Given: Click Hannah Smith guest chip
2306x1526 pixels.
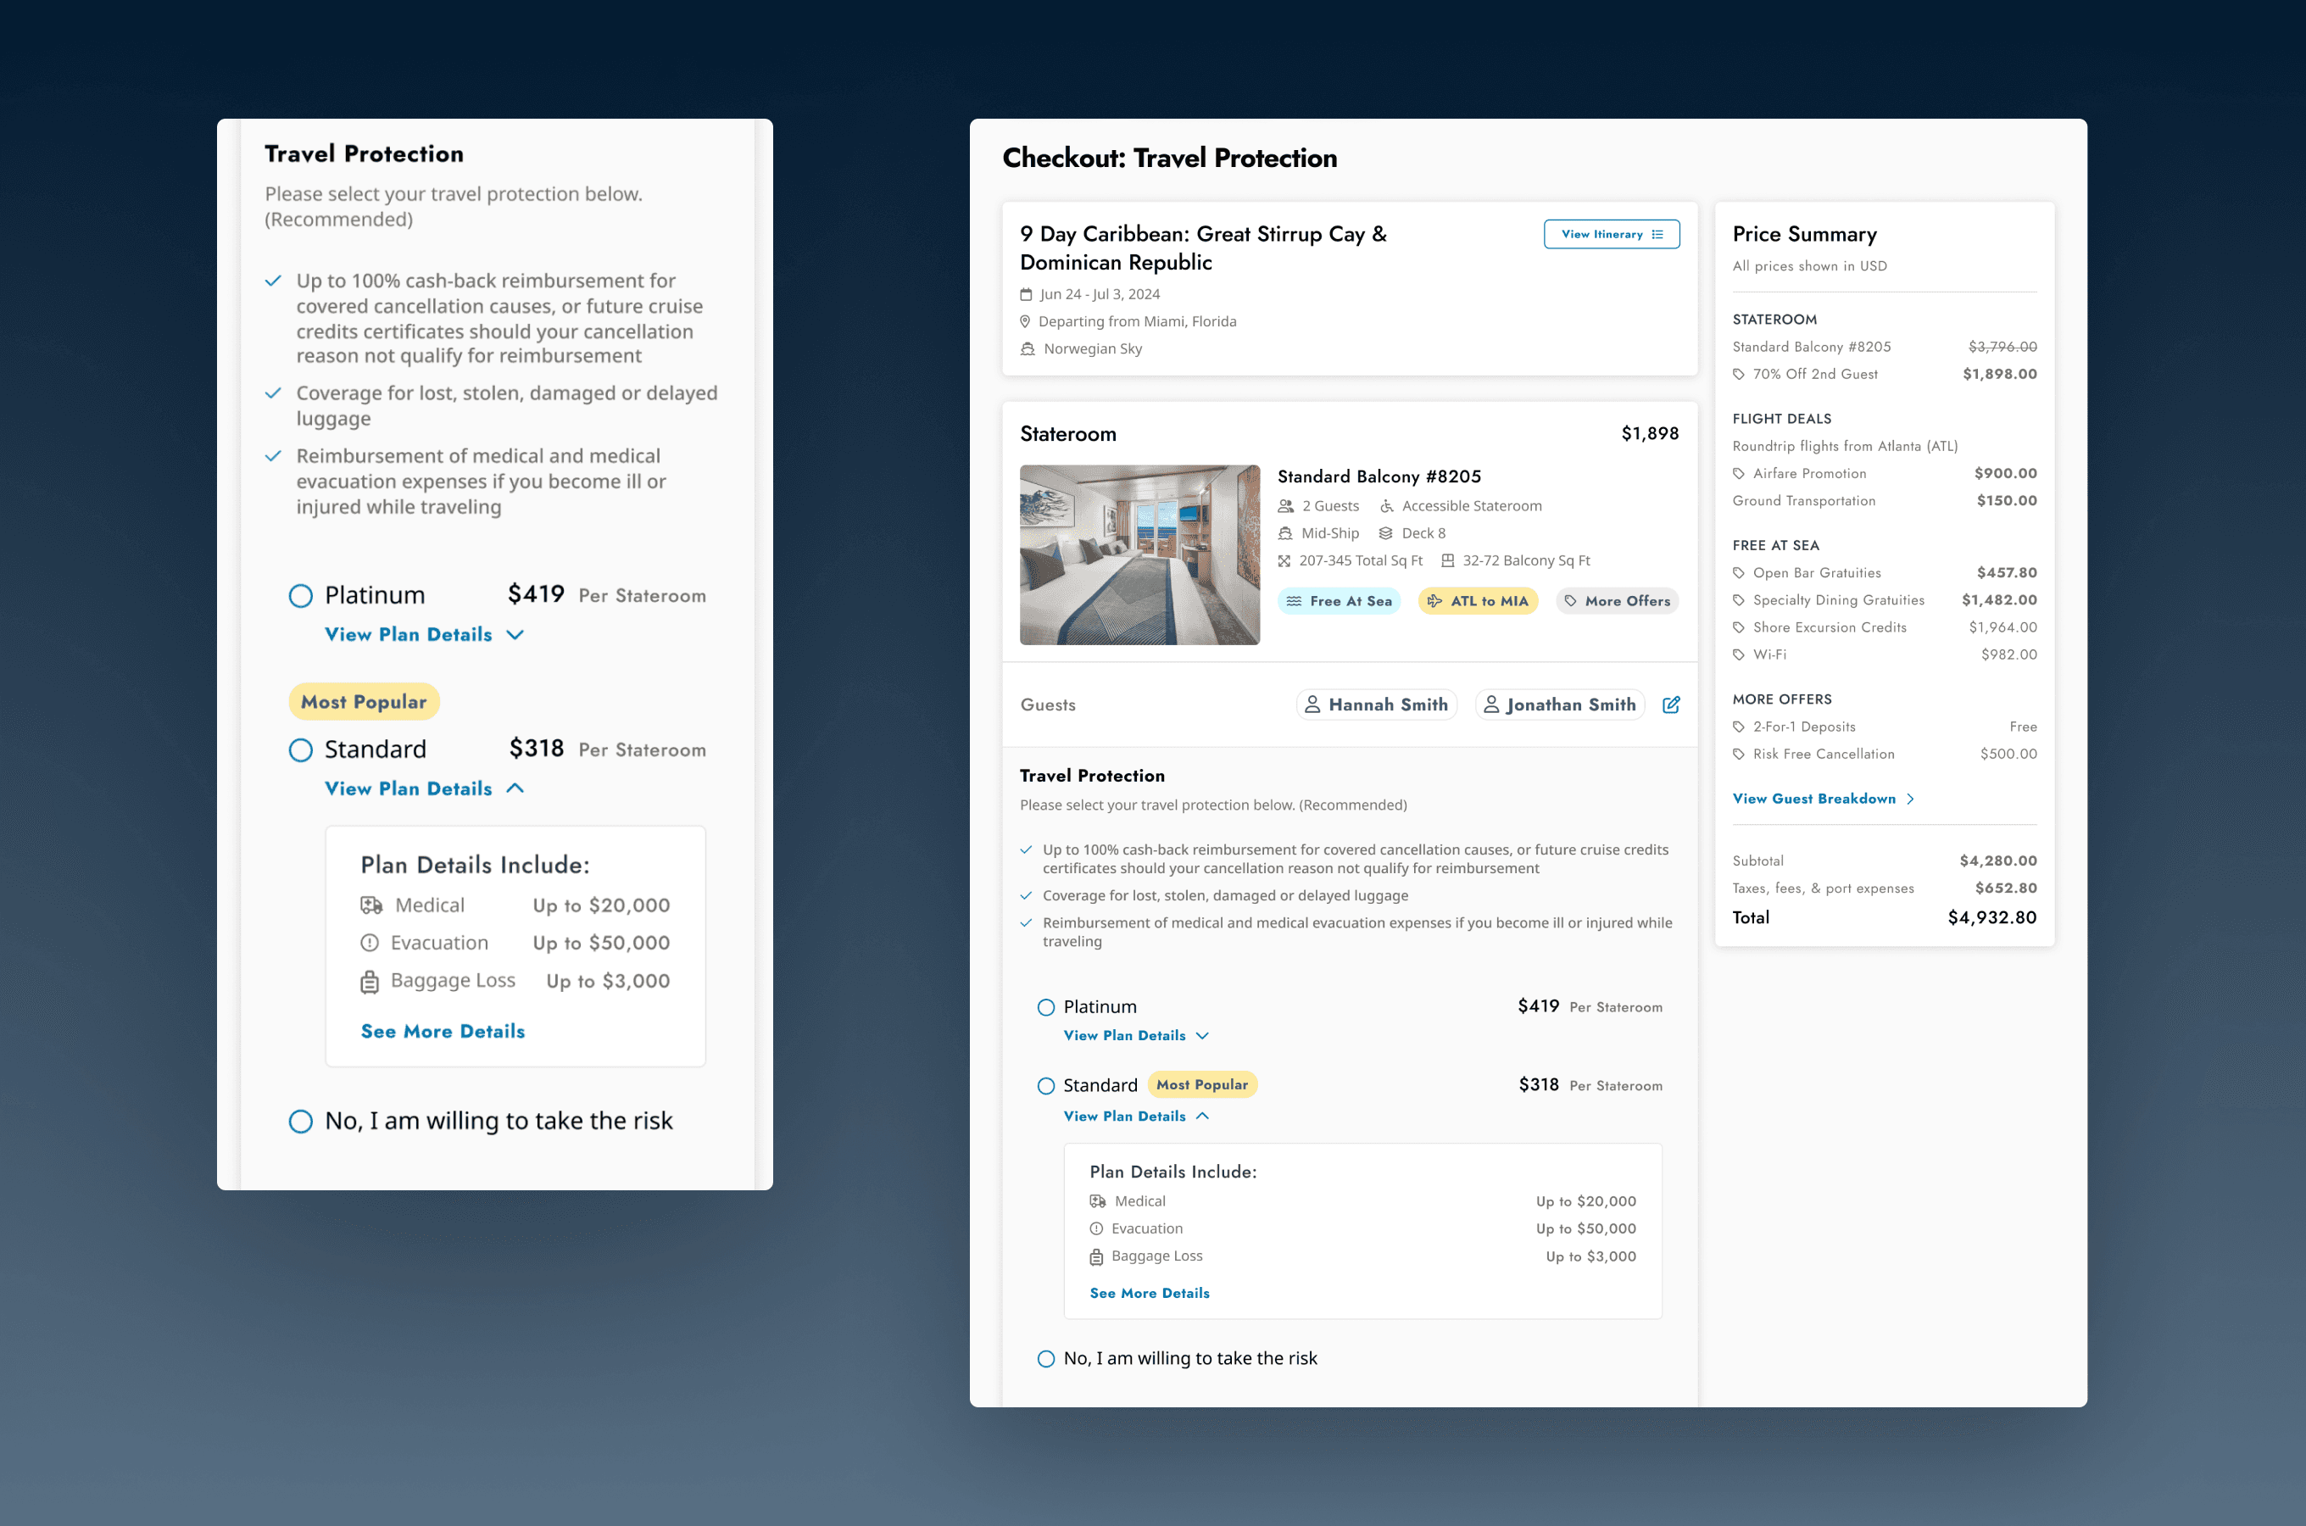Looking at the screenshot, I should (1376, 705).
